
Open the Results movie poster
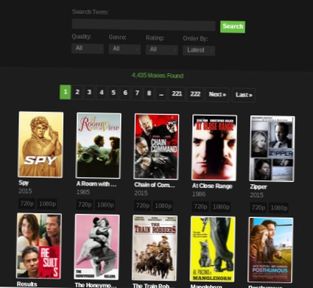click(x=39, y=246)
